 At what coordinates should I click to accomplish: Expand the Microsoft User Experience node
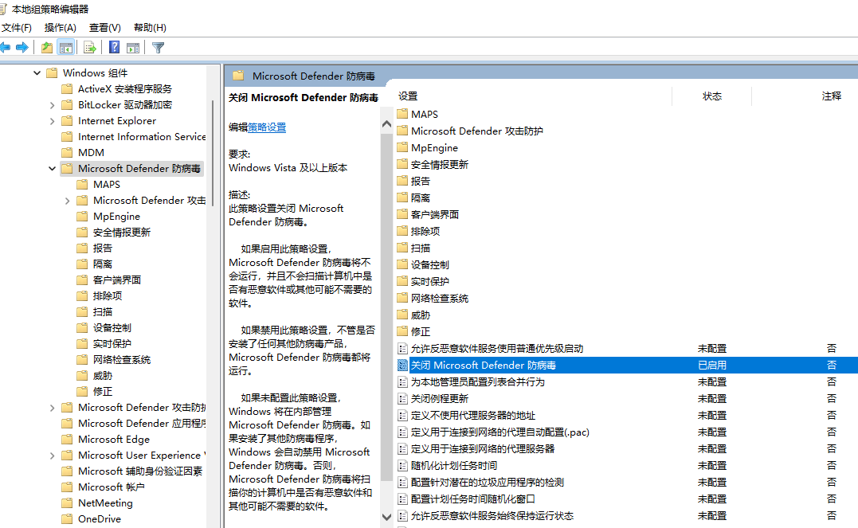pyautogui.click(x=52, y=456)
